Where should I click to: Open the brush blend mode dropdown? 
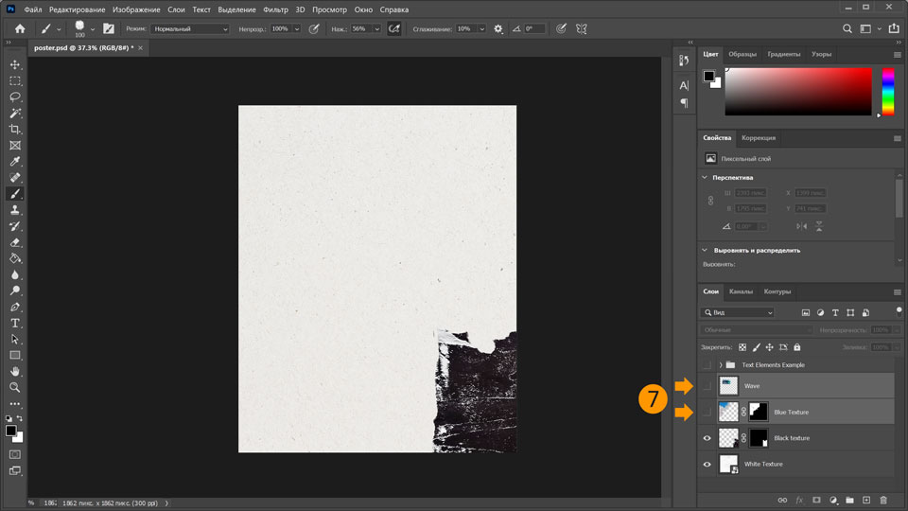(x=190, y=29)
